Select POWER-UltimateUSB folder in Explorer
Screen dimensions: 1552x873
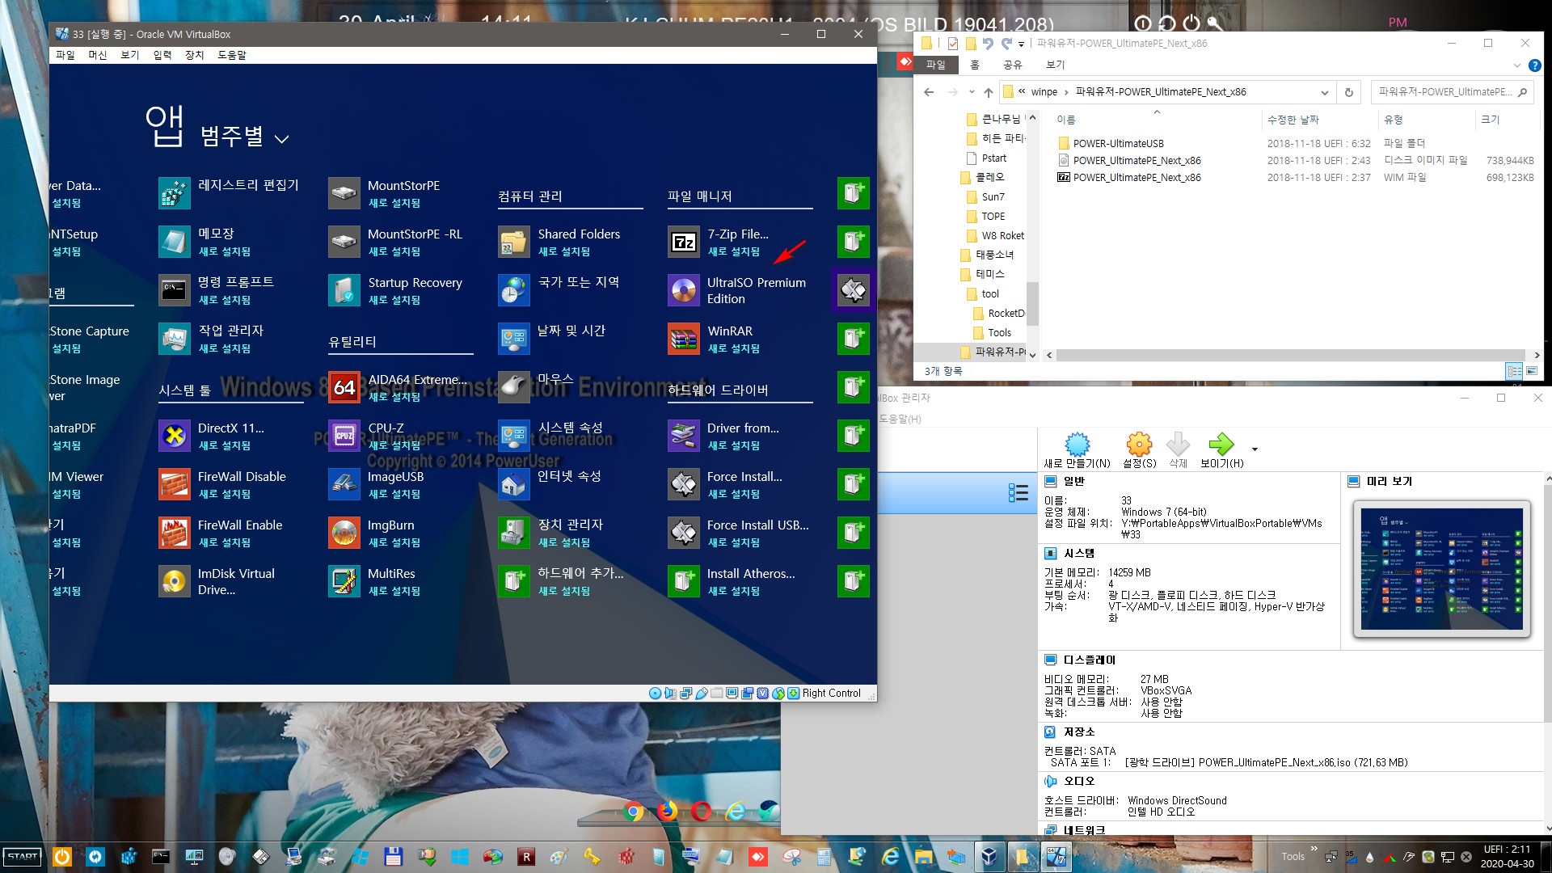coord(1118,143)
